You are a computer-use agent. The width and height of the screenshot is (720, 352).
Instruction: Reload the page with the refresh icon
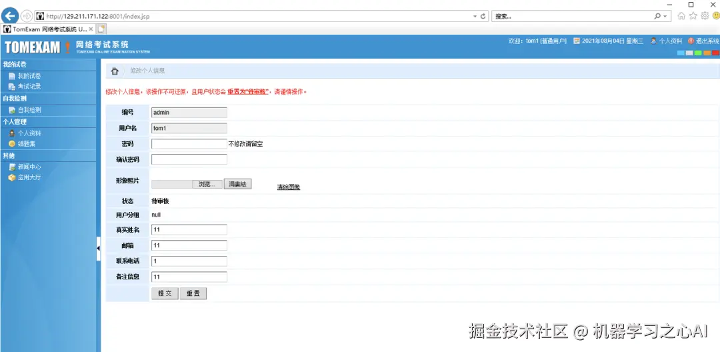pos(483,16)
